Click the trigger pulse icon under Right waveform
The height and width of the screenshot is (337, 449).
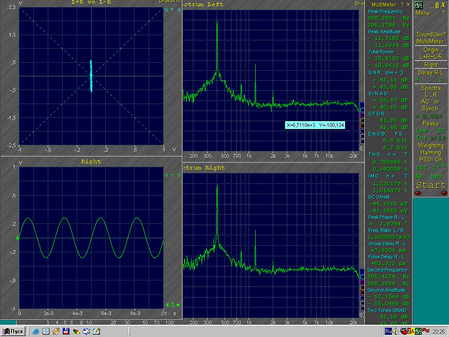173,305
